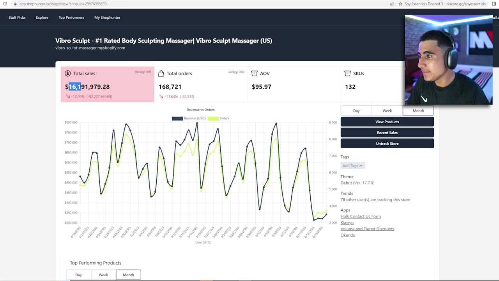The width and height of the screenshot is (499, 281).
Task: Click the Theme value Debut (Ver. 17.7.0)
Action: tap(357, 183)
